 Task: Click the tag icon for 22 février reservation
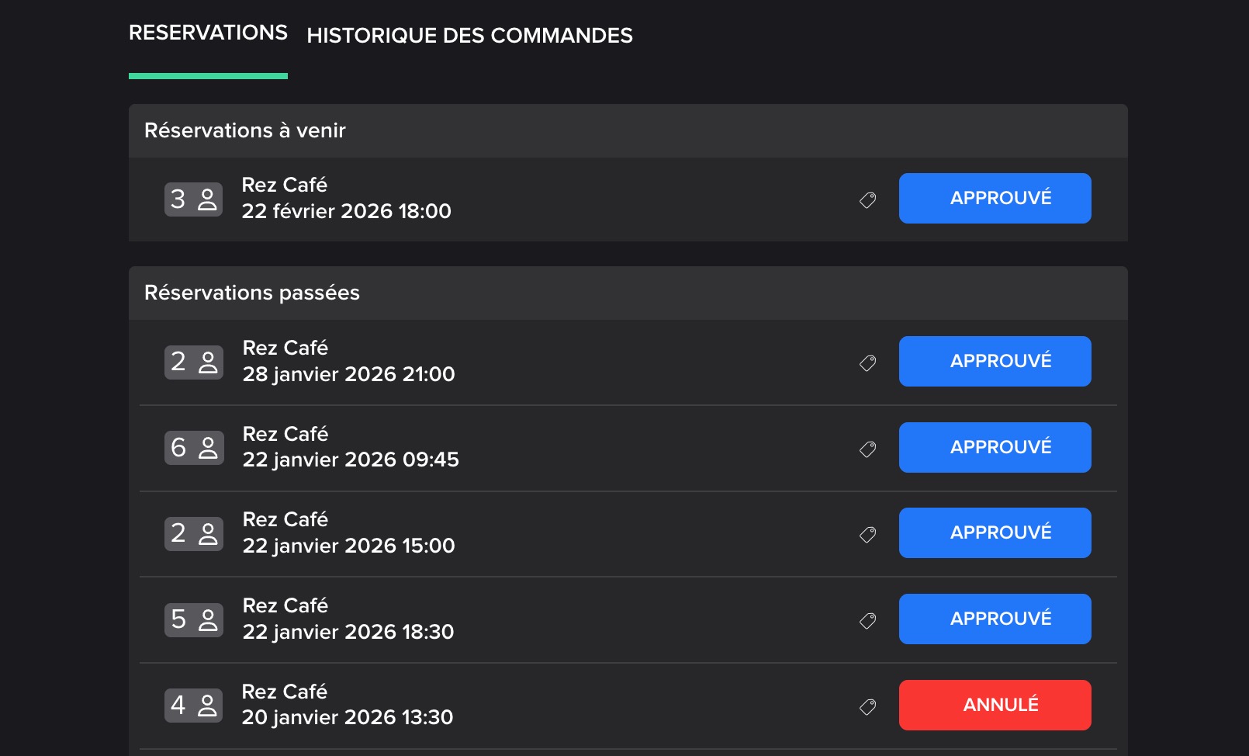click(x=867, y=200)
